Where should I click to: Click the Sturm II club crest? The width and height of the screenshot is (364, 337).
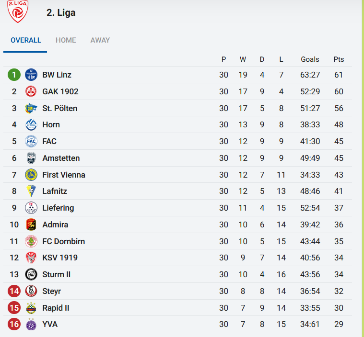click(x=31, y=274)
